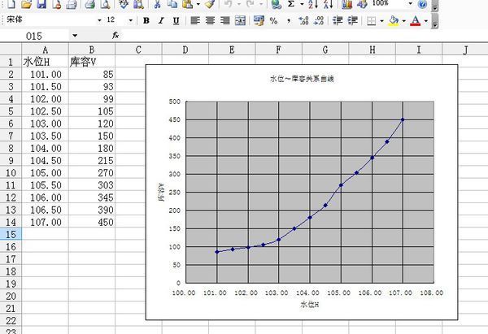The width and height of the screenshot is (488, 334).
Task: Select cell containing 库容V
Action: 92,62
